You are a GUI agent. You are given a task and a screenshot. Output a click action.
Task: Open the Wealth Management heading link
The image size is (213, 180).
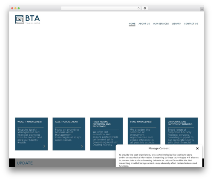tap(30, 122)
